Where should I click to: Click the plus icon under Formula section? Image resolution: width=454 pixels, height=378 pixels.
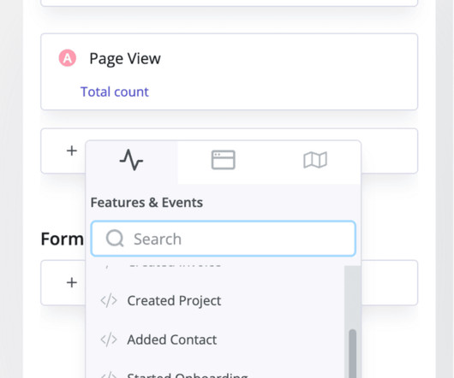pyautogui.click(x=72, y=282)
